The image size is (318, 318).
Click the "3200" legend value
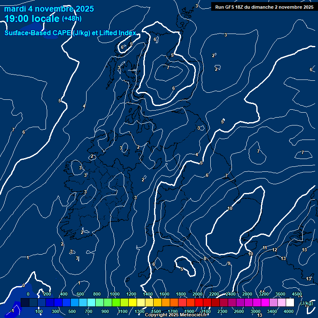pos(264,294)
